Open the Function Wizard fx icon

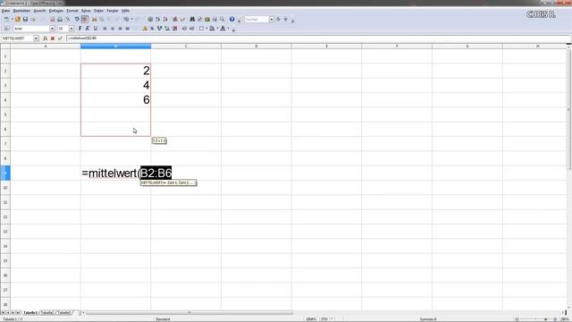coord(45,38)
